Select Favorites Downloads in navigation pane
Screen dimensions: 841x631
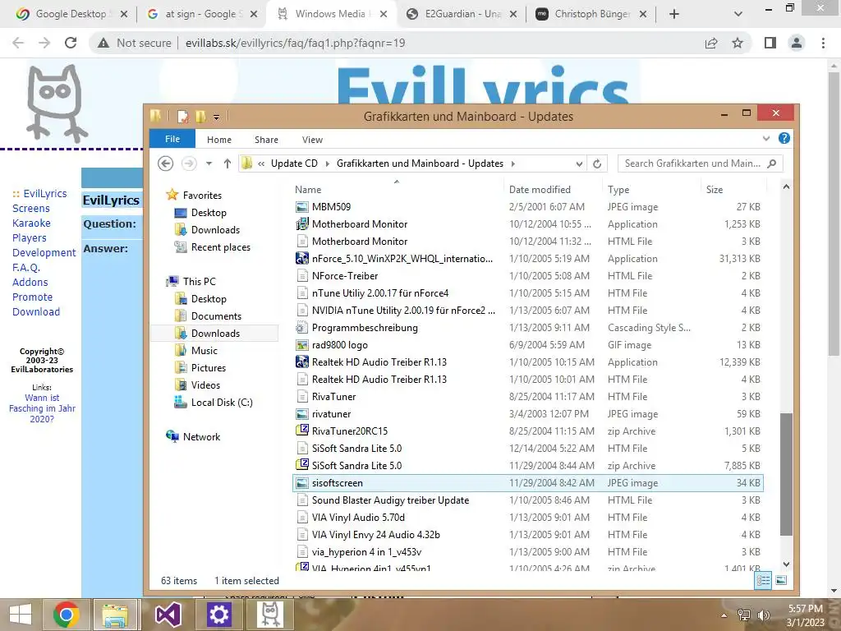(x=215, y=230)
